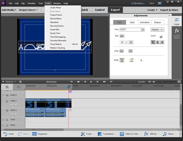Open the Titles & Text panel
The height and width of the screenshot is (141, 183).
(x=130, y=134)
